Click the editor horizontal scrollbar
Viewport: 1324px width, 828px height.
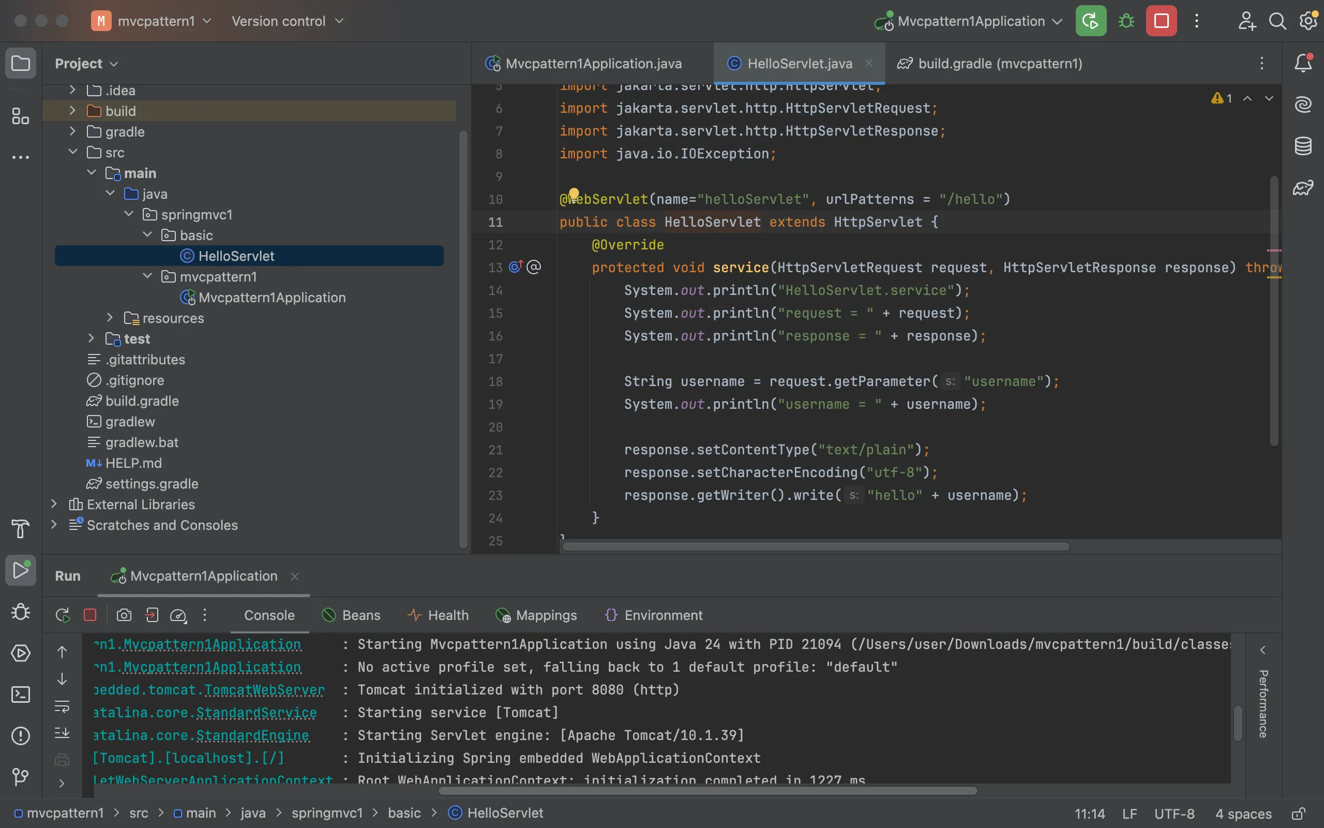816,546
